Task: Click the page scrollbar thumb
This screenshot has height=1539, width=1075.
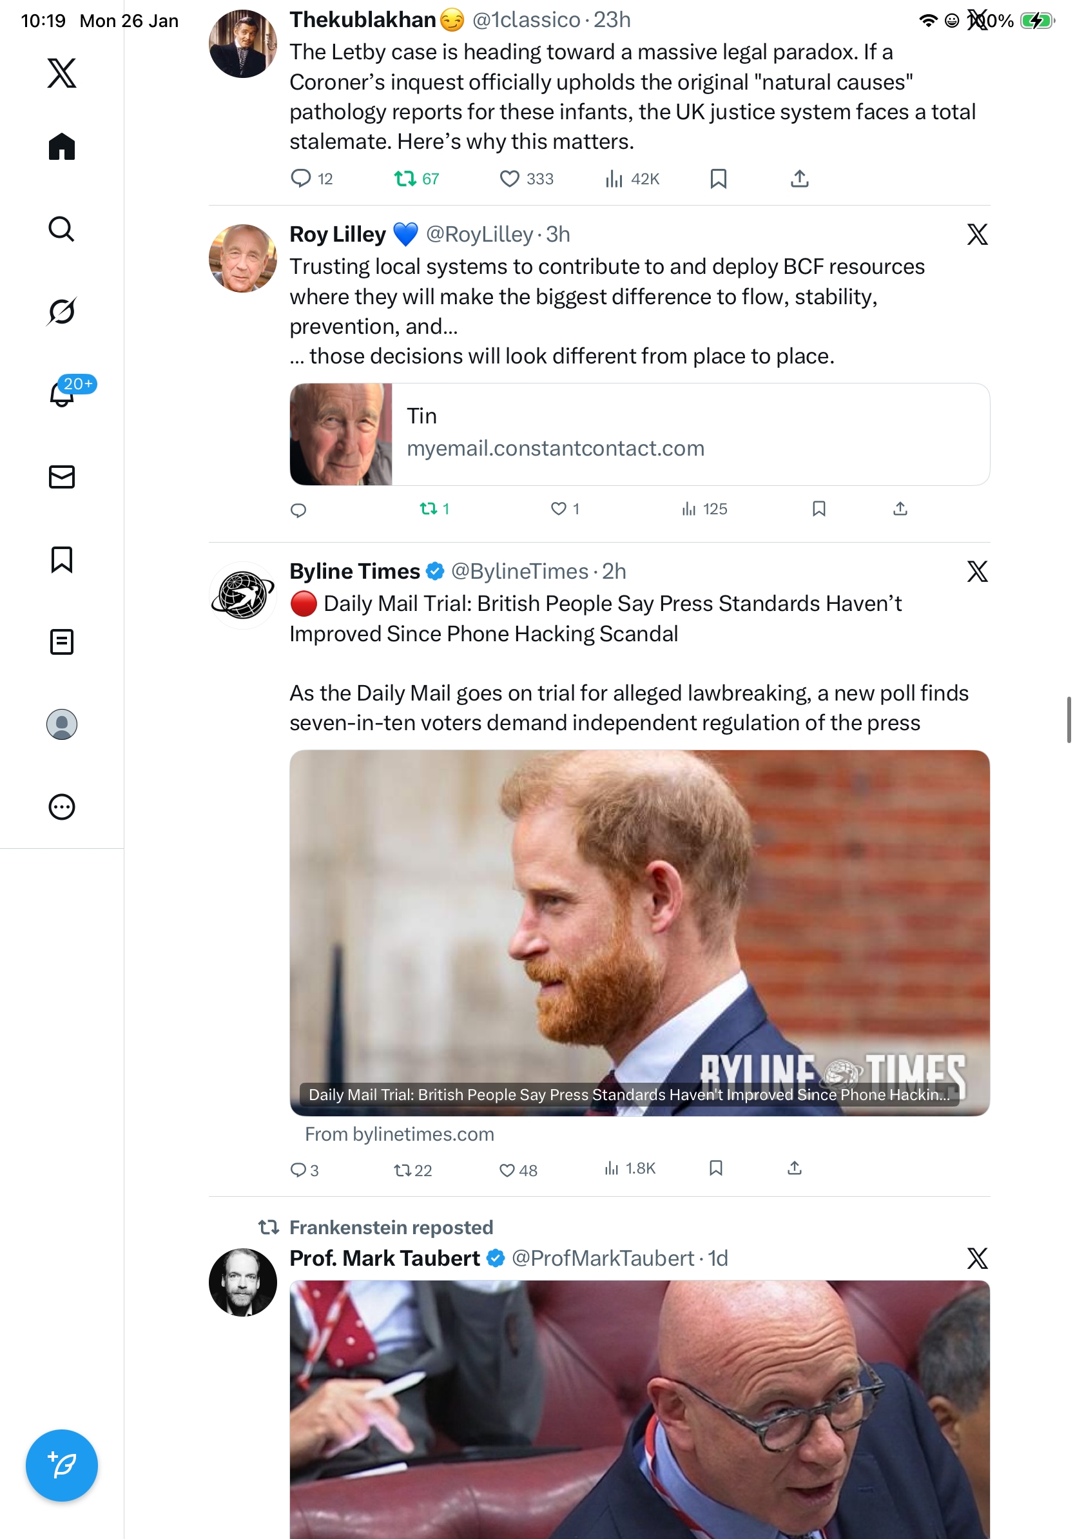Action: (x=1069, y=719)
